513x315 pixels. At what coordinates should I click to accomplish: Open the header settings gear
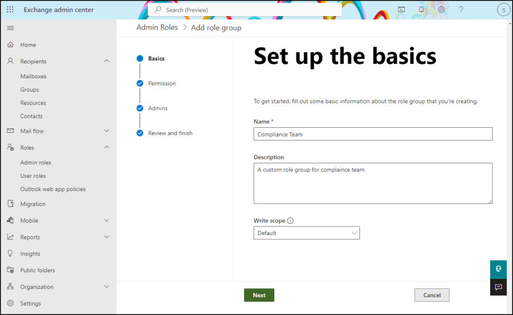click(441, 9)
